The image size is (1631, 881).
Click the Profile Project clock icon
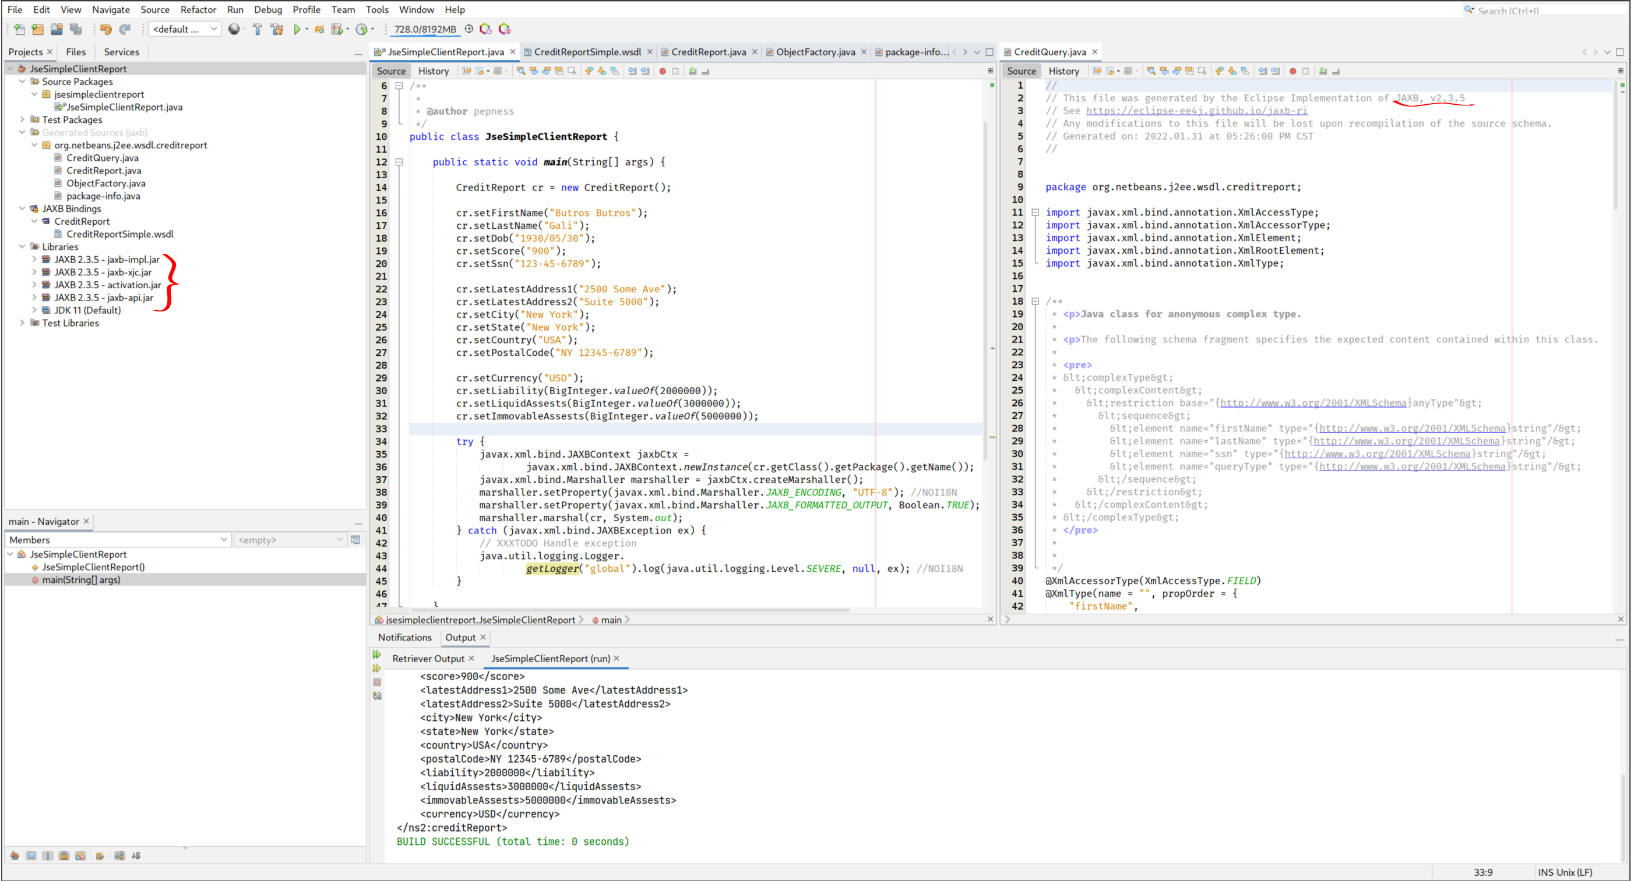pyautogui.click(x=361, y=29)
